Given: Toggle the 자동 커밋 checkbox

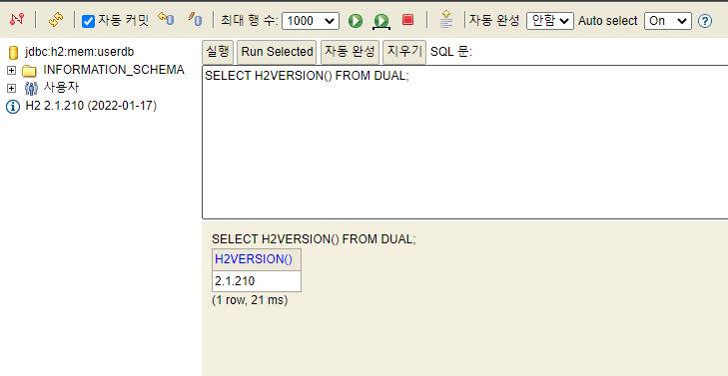Looking at the screenshot, I should 88,21.
